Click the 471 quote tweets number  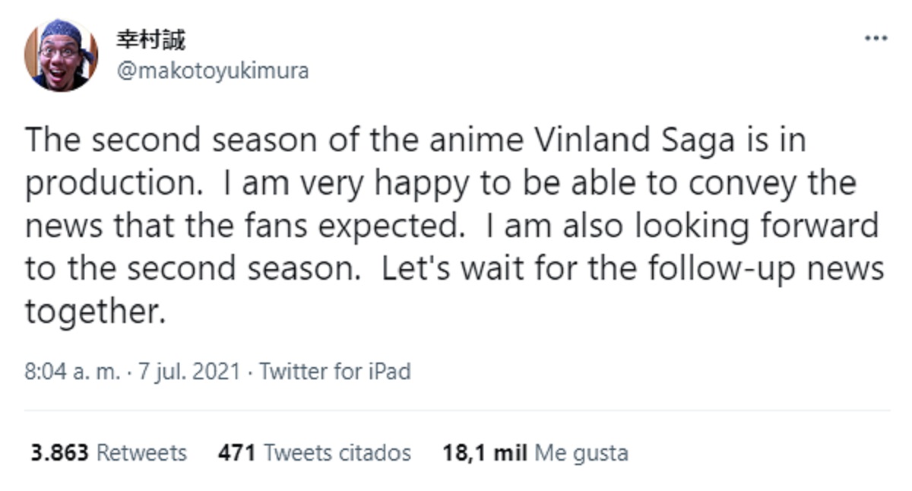(236, 453)
